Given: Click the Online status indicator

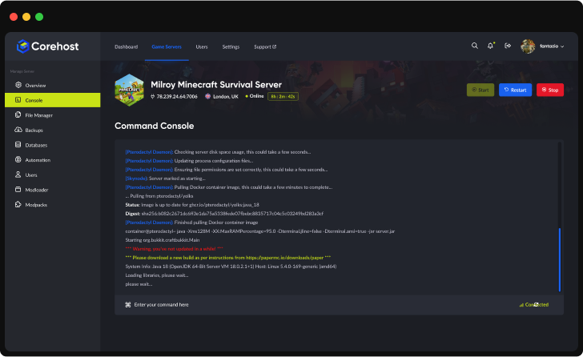Looking at the screenshot, I should coord(255,96).
